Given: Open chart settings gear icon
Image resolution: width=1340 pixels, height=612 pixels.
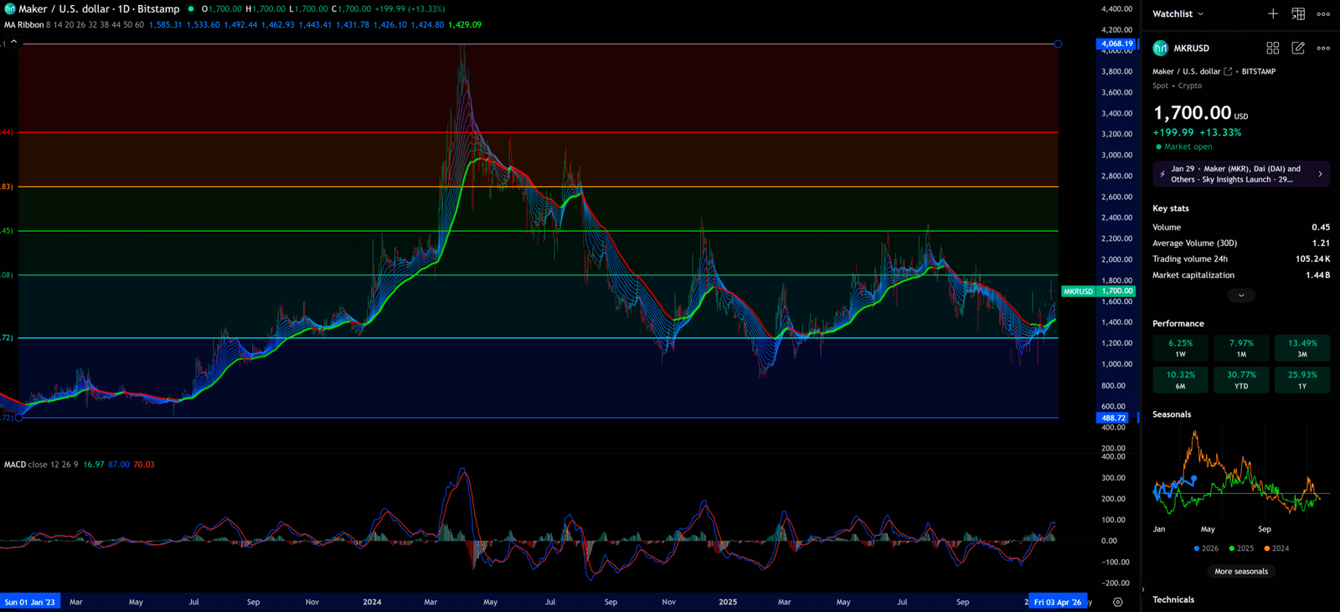Looking at the screenshot, I should (x=1117, y=602).
